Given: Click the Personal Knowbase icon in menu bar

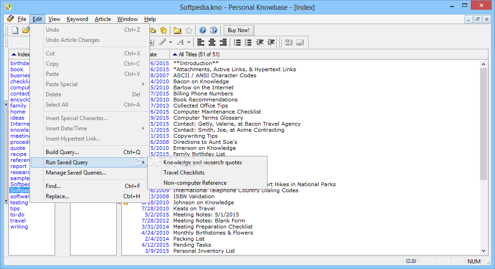Looking at the screenshot, I should tap(10, 19).
